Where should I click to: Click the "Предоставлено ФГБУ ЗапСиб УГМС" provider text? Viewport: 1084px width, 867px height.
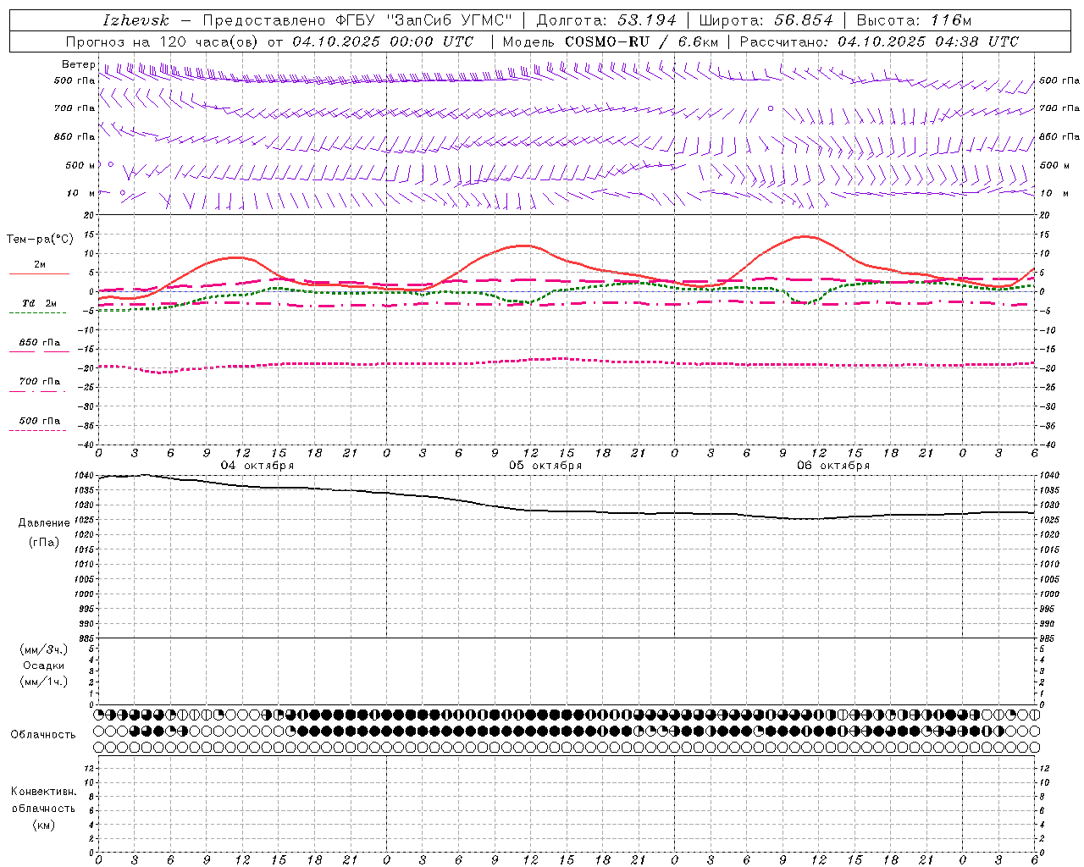pos(357,20)
